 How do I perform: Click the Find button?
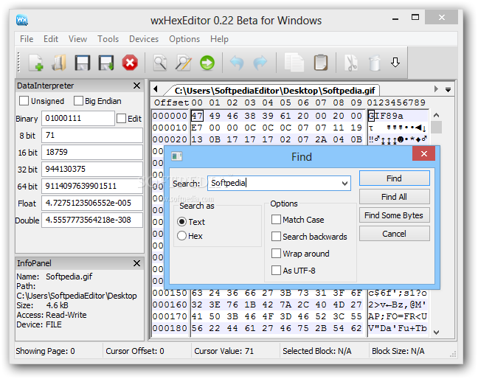click(x=395, y=178)
